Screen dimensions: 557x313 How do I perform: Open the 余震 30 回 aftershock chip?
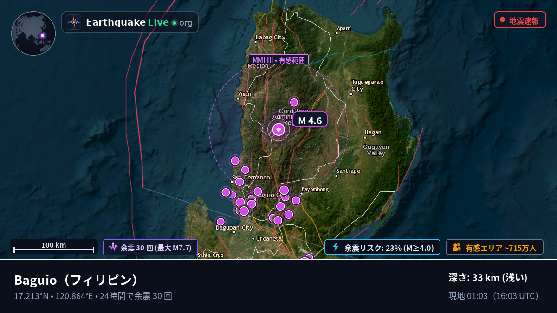coord(150,247)
